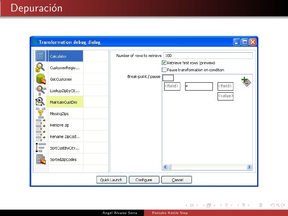Select Rename ZipCod... in the step list

(66, 136)
